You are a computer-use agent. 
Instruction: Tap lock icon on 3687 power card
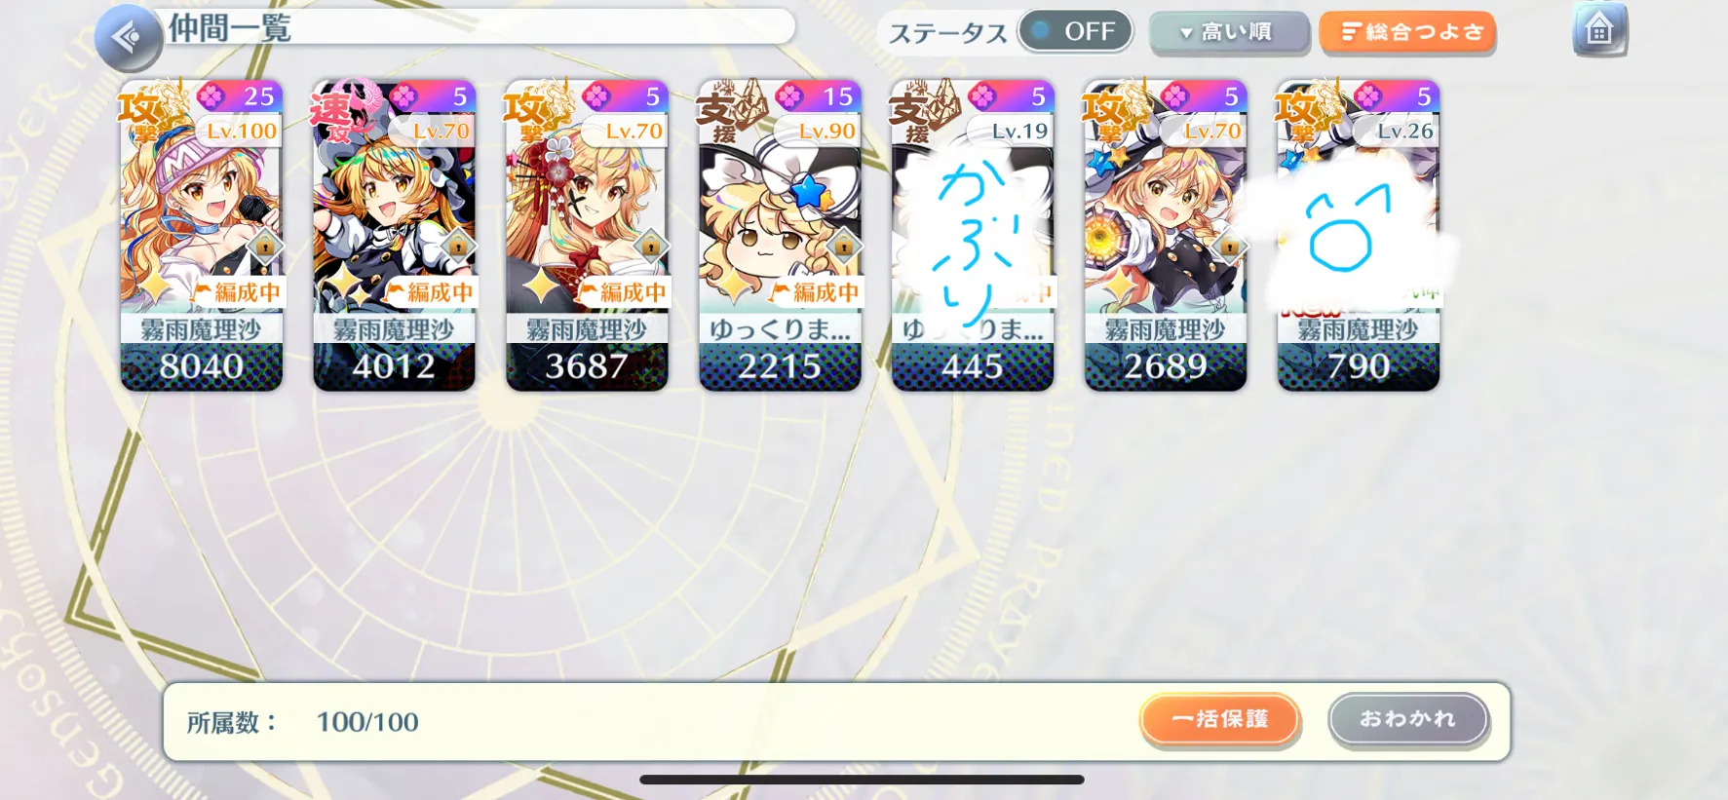[651, 247]
